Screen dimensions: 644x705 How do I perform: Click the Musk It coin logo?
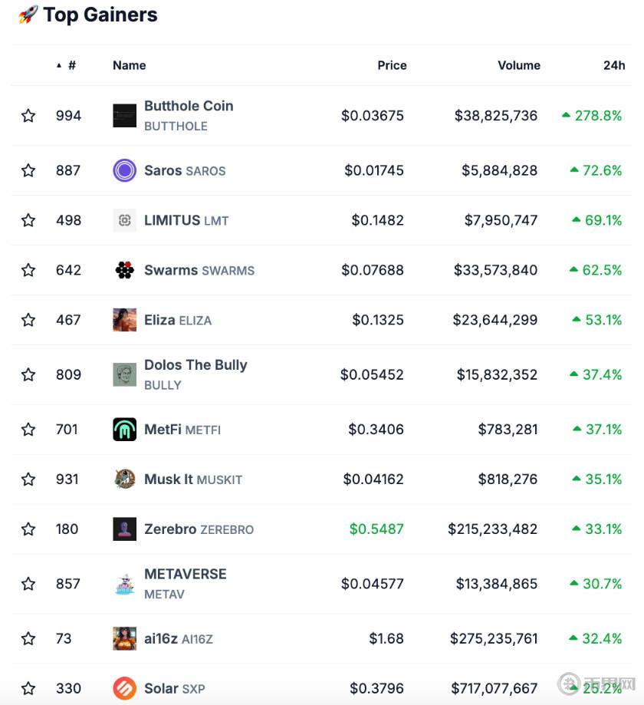click(124, 479)
